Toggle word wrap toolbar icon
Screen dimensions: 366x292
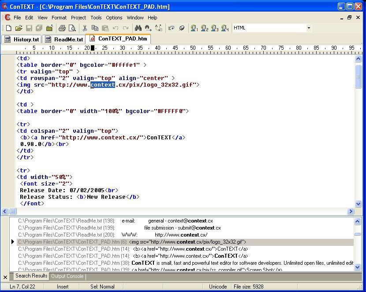[172, 28]
